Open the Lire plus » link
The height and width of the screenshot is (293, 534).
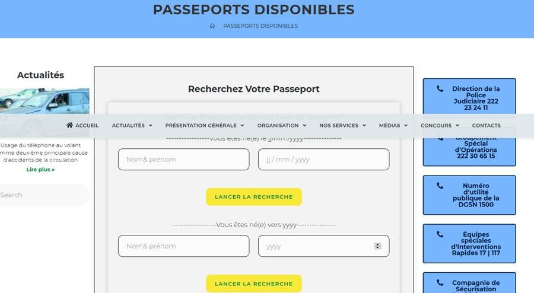pos(40,170)
